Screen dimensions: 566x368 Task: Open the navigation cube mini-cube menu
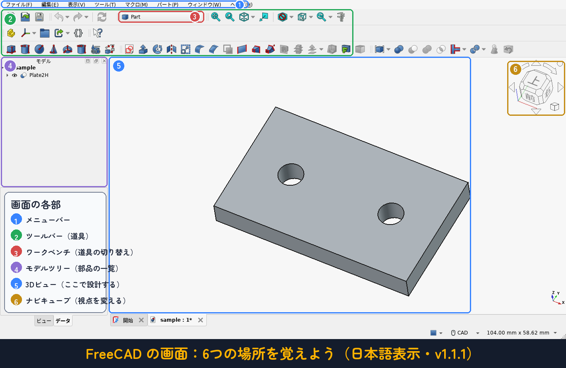tap(554, 107)
